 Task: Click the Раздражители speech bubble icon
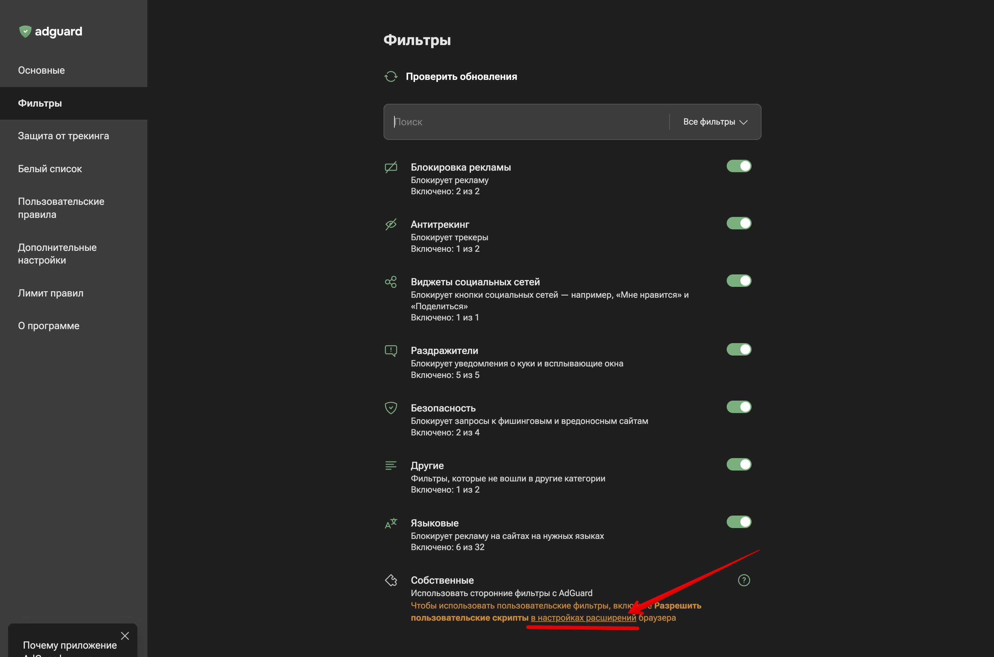[x=391, y=351]
